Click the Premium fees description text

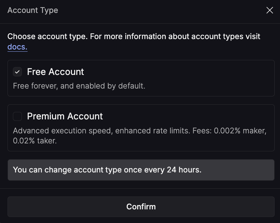140,136
